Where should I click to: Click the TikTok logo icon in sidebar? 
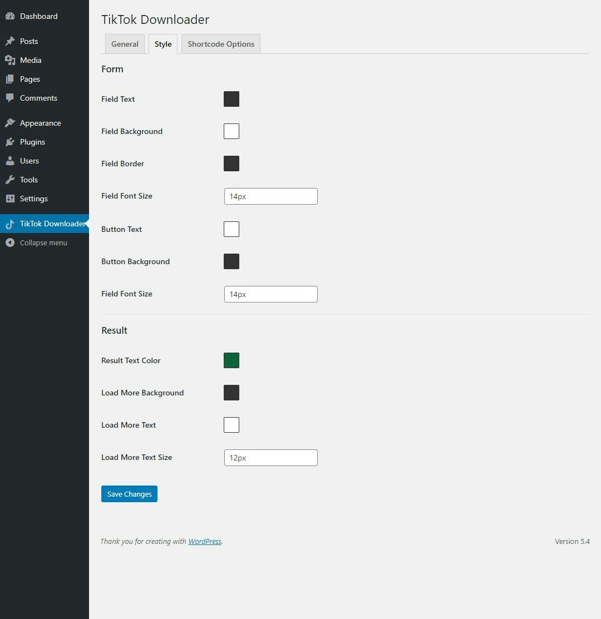point(10,224)
